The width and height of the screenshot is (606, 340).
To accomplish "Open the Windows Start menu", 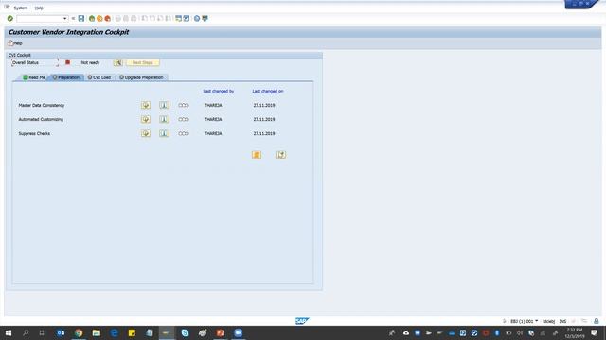I will (x=9, y=332).
